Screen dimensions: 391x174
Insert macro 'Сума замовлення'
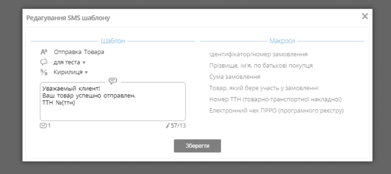tap(235, 77)
